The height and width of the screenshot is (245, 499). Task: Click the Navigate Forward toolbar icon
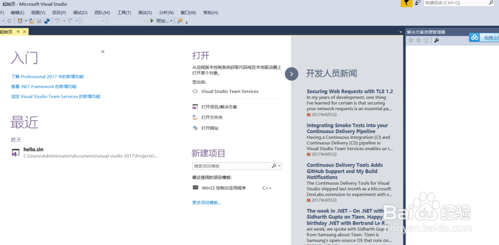(x=9, y=20)
